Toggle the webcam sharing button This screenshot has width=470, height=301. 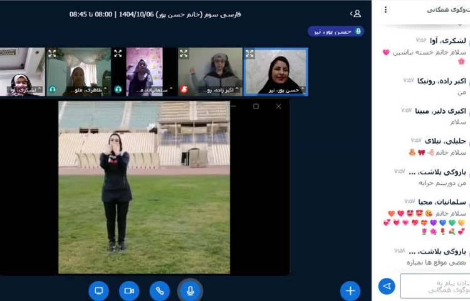(x=129, y=290)
